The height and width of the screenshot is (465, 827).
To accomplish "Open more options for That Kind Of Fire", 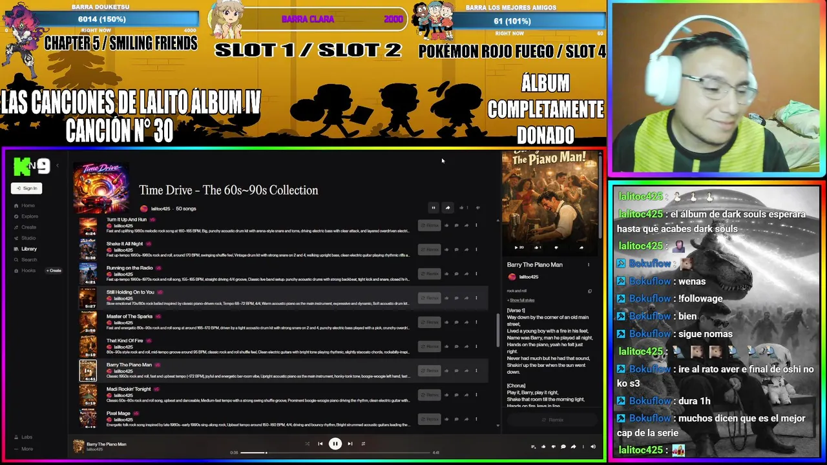I will pyautogui.click(x=476, y=346).
